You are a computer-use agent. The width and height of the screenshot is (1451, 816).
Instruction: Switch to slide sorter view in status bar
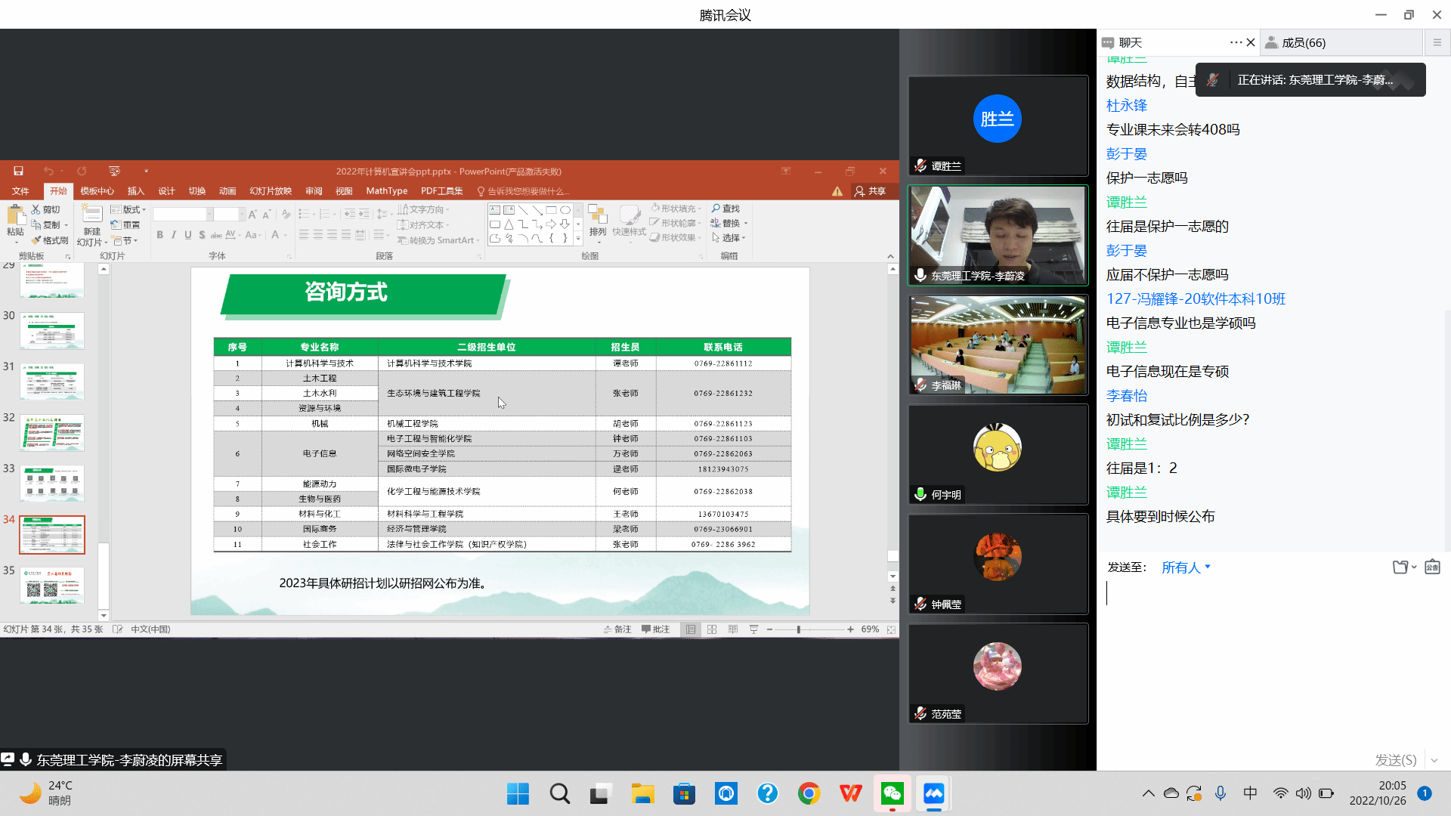click(x=712, y=629)
